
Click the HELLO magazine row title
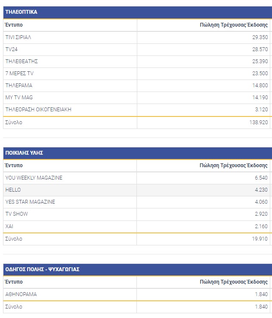(13, 190)
